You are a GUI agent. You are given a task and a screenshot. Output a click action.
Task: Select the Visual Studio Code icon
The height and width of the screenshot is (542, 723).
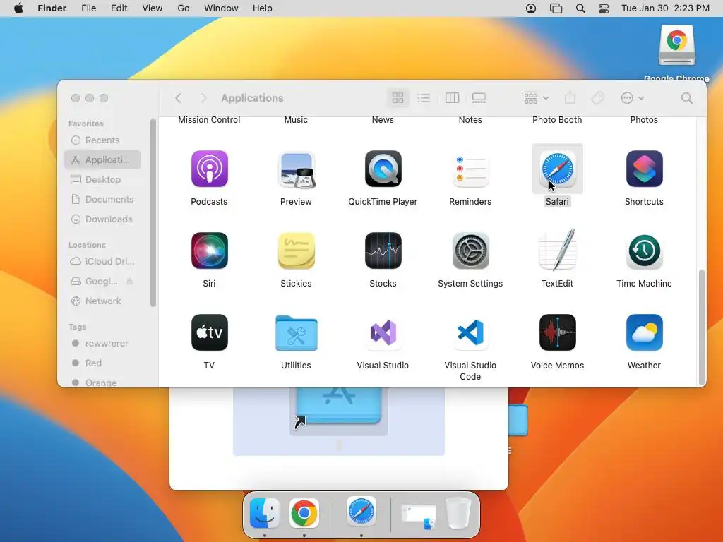click(470, 333)
